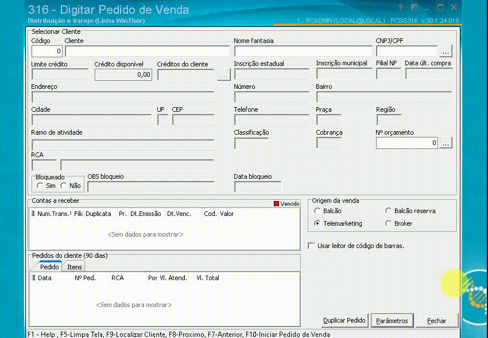Click the Cidade field
Image resolution: width=488 pixels, height=338 pixels.
91,120
